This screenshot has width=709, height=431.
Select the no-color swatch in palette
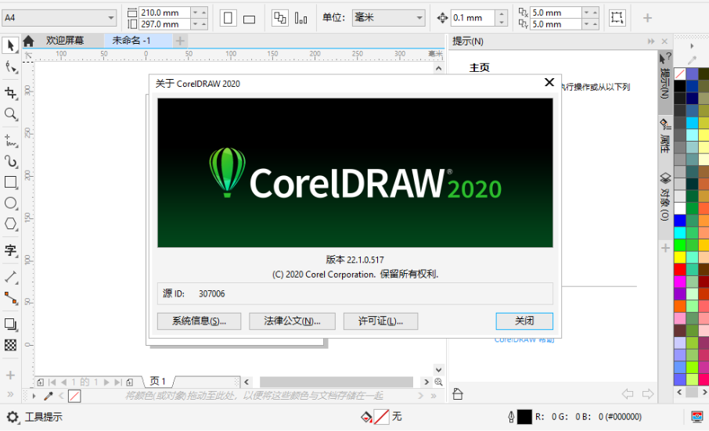(679, 74)
